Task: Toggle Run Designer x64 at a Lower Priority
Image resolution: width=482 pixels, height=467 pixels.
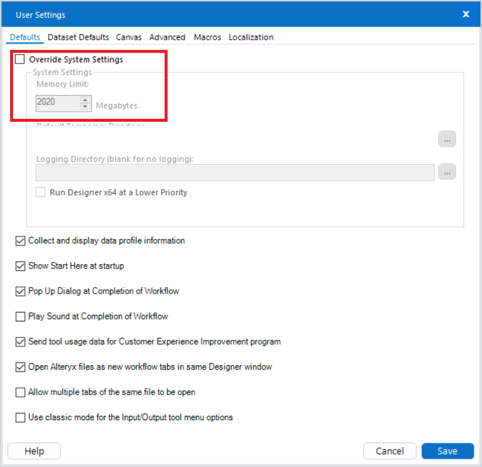Action: coord(40,192)
